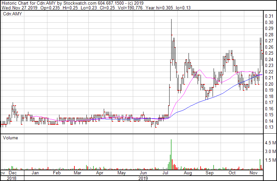Click the 3.0 M volume axis label
Viewport: 277px width, 181px height.
click(x=270, y=151)
